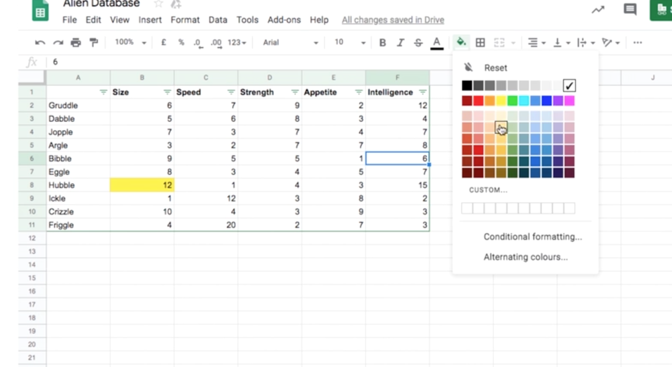Screen dimensions: 672x367
Task: Select the yellow highlighted cell with 12
Action: point(142,185)
